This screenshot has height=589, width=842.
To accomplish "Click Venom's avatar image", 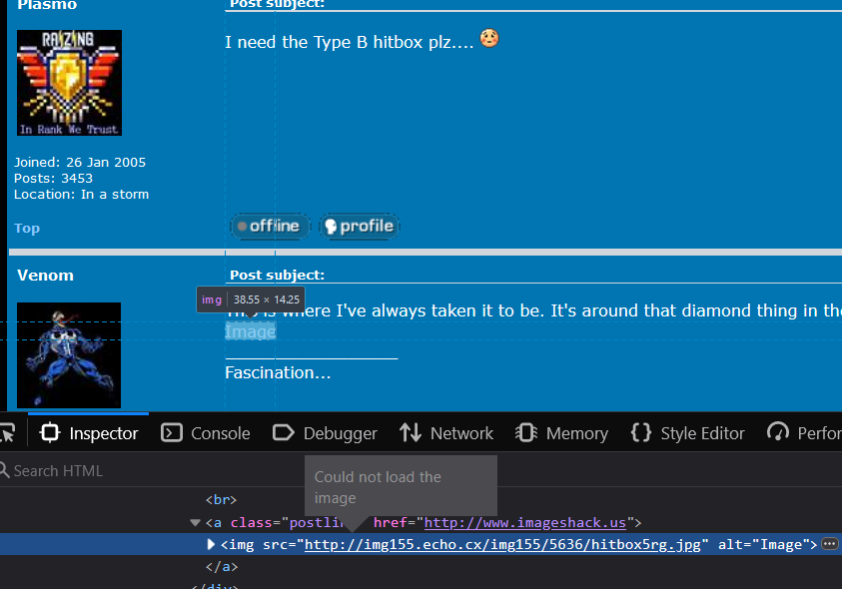I will pyautogui.click(x=69, y=355).
